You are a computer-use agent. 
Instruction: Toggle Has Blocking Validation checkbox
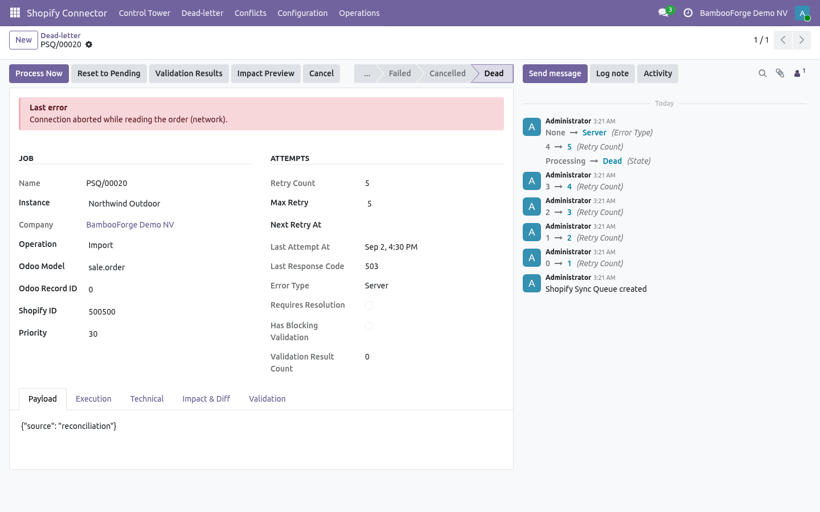click(x=369, y=326)
